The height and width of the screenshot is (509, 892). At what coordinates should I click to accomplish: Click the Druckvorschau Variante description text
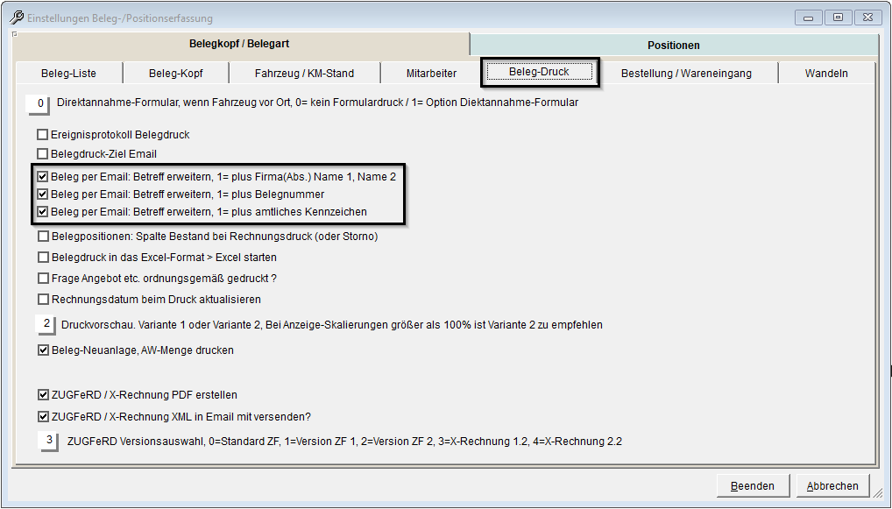click(x=332, y=325)
